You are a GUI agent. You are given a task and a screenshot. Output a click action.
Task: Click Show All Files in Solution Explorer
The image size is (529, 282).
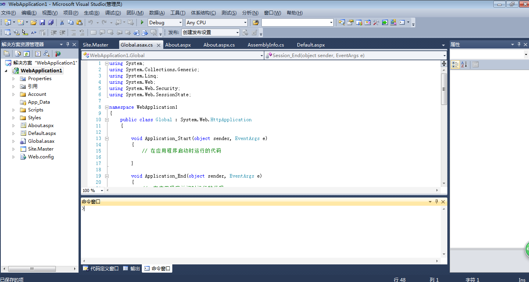pyautogui.click(x=18, y=54)
